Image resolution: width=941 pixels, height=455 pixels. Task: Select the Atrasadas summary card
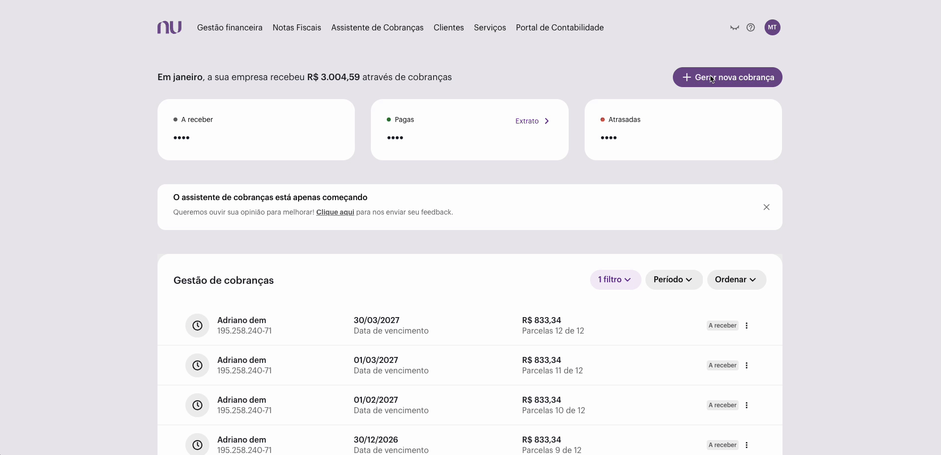683,129
